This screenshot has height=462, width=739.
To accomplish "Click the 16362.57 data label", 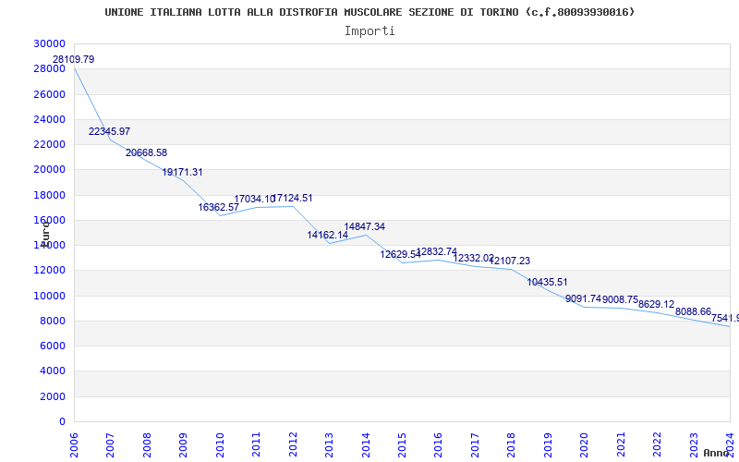I will [x=218, y=207].
